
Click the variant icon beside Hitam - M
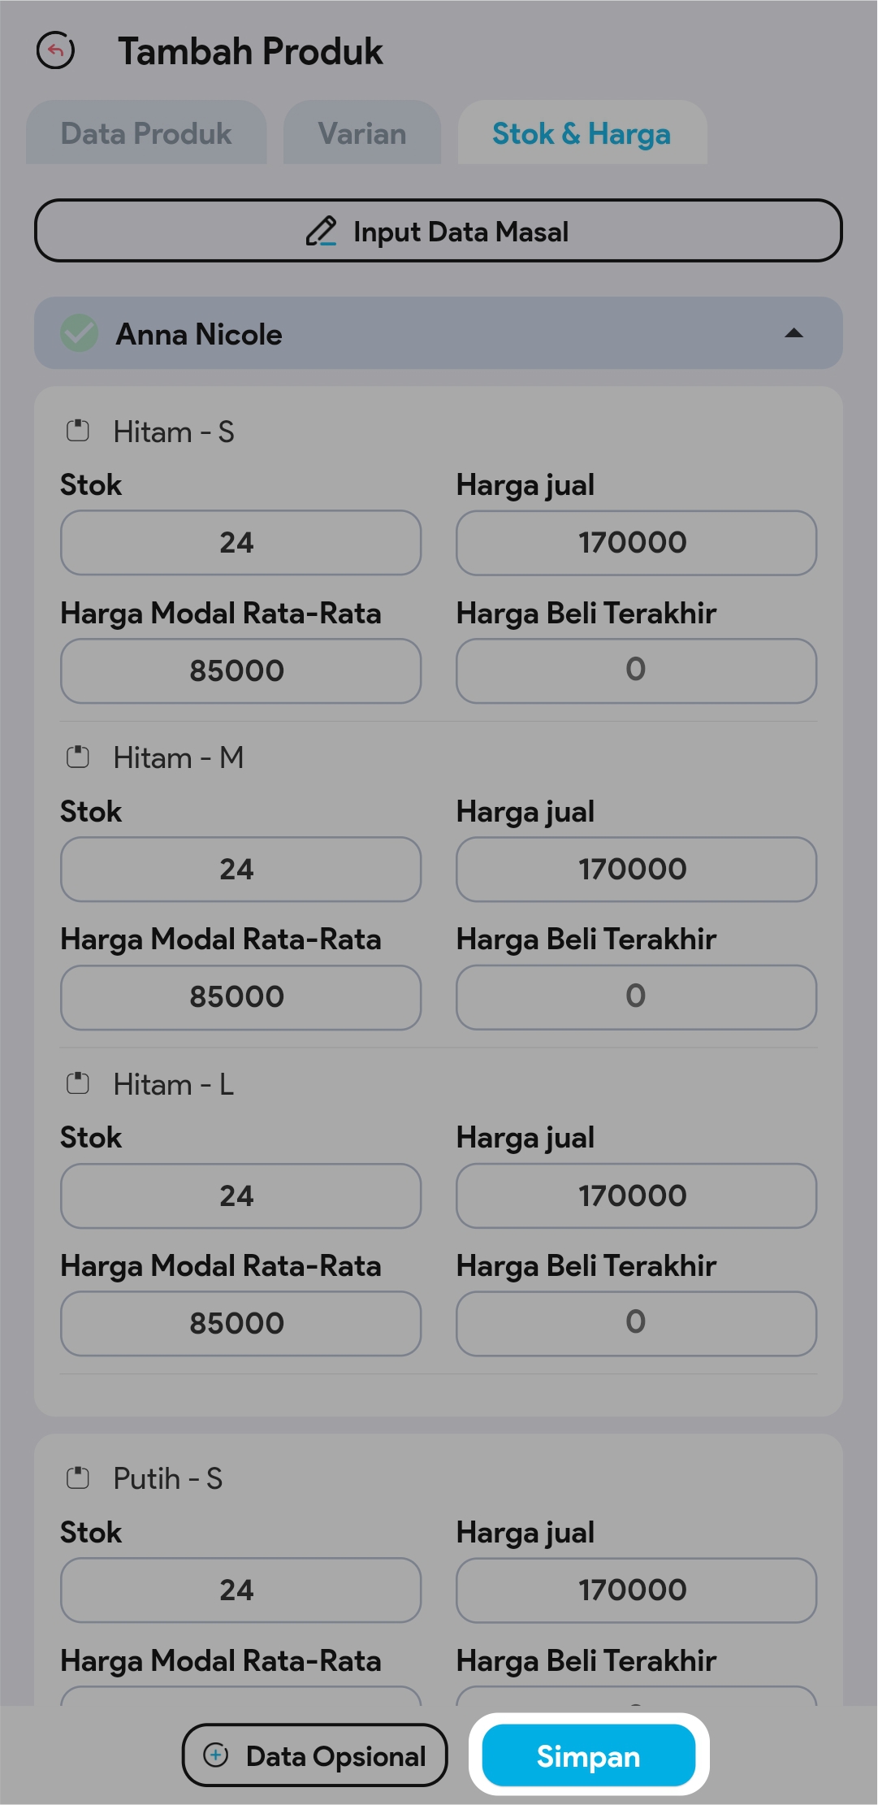click(78, 757)
